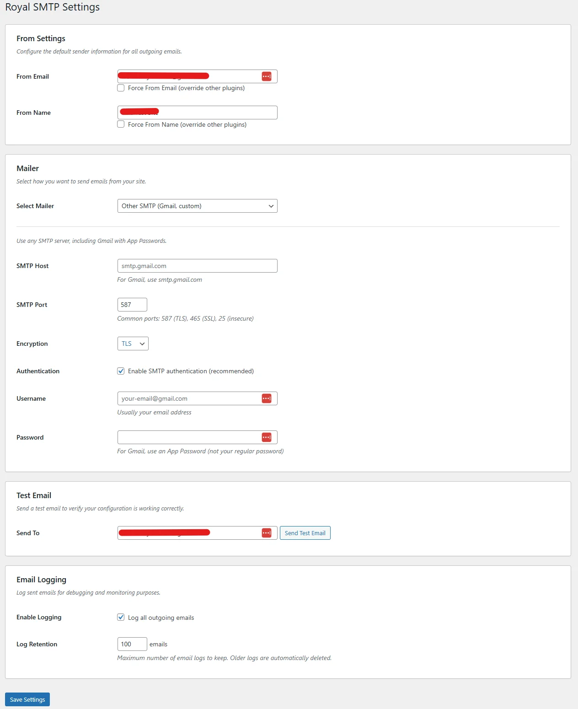
Task: Open the Select Mailer dropdown
Action: click(197, 205)
